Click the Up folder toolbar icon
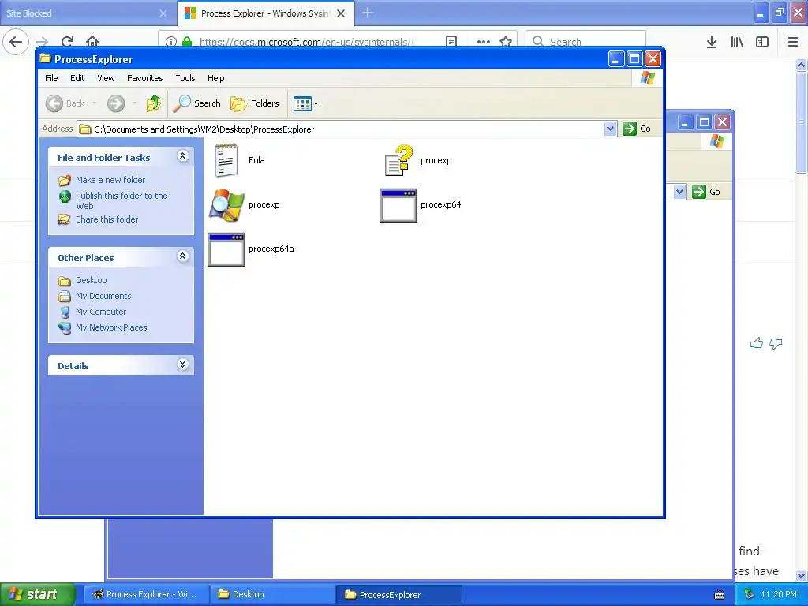808x606 pixels. [x=154, y=103]
